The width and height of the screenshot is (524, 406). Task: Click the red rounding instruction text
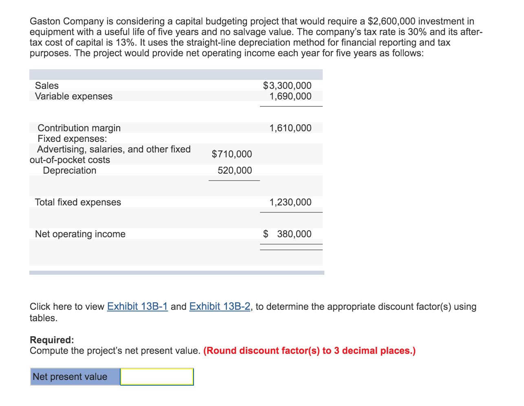pyautogui.click(x=309, y=351)
